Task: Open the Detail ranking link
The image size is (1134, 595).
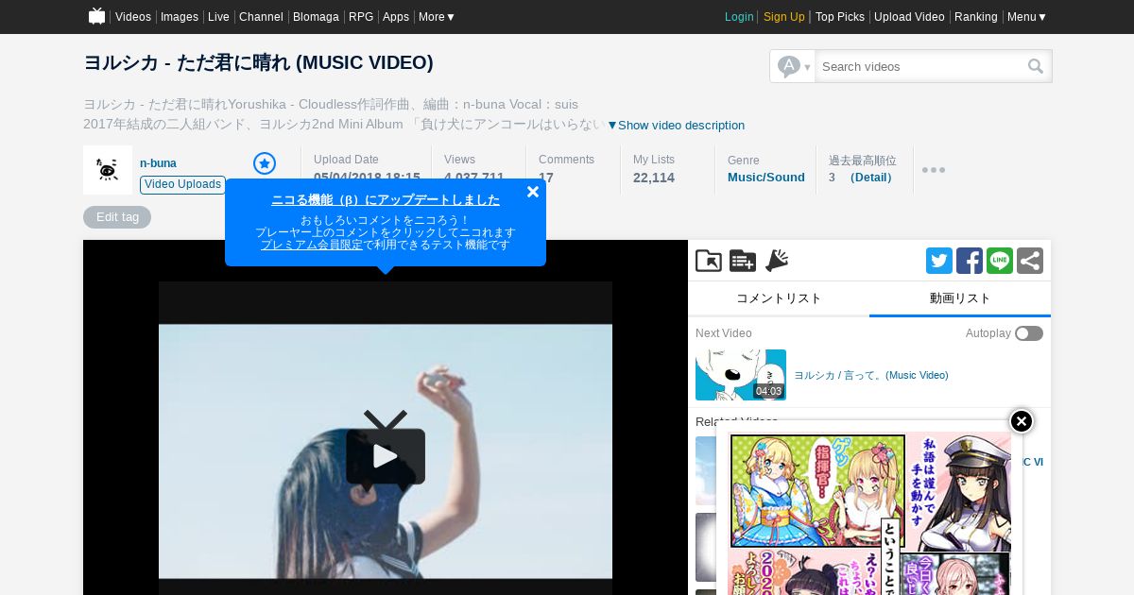Action: pos(870,178)
